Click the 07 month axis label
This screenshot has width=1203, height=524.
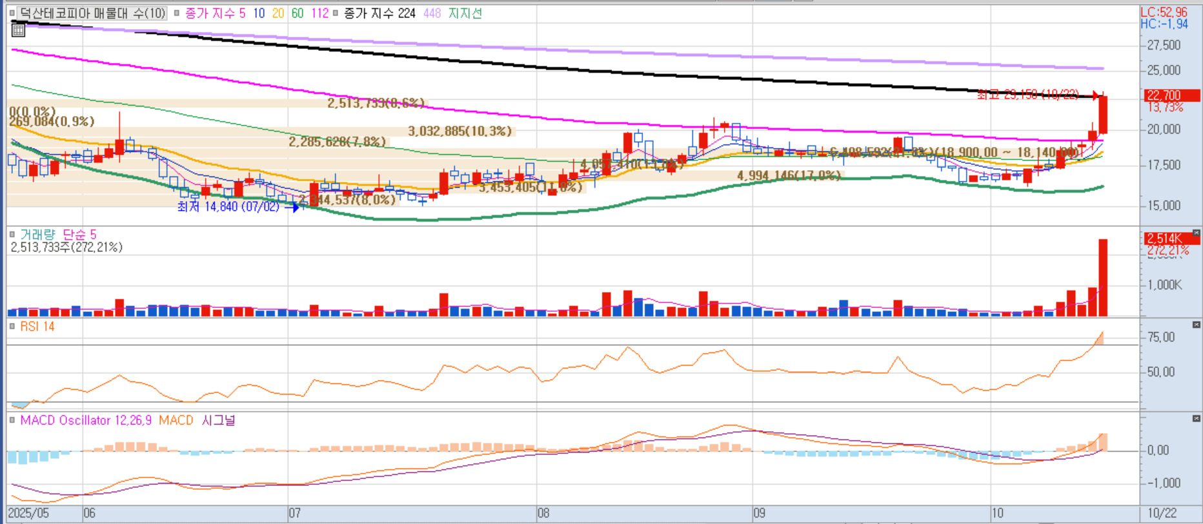294,513
